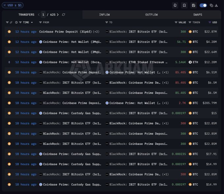
Task: Switch to the OUTFLOW tab
Action: (x=152, y=14)
